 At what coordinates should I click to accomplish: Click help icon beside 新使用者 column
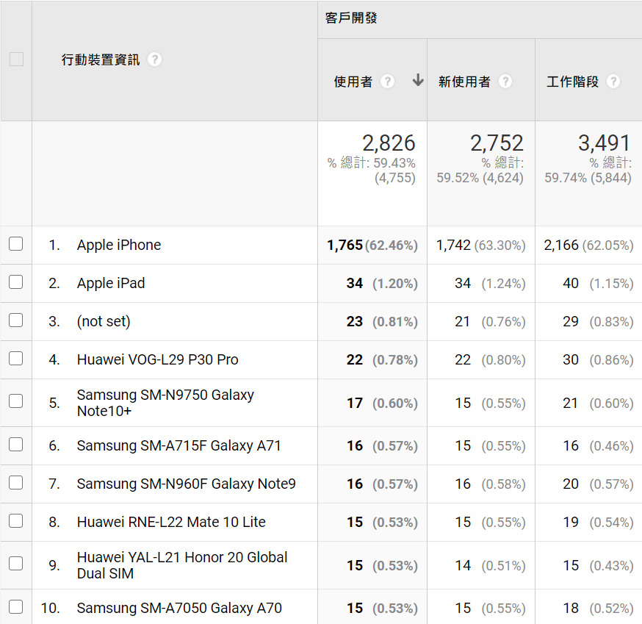(505, 82)
